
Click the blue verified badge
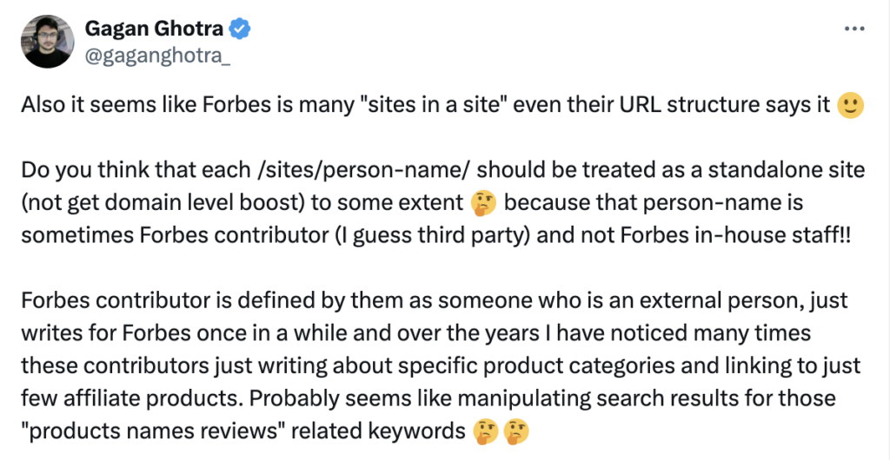[240, 30]
